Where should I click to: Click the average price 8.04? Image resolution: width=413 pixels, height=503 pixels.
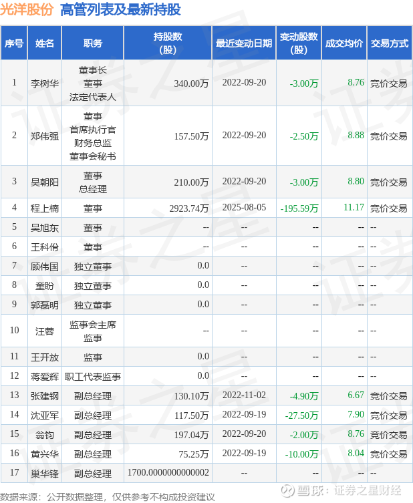point(356,454)
